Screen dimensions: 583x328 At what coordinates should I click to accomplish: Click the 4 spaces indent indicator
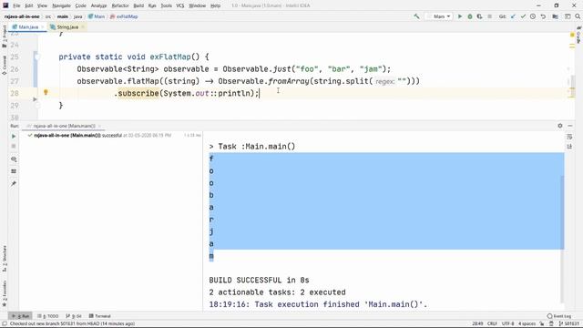point(527,323)
